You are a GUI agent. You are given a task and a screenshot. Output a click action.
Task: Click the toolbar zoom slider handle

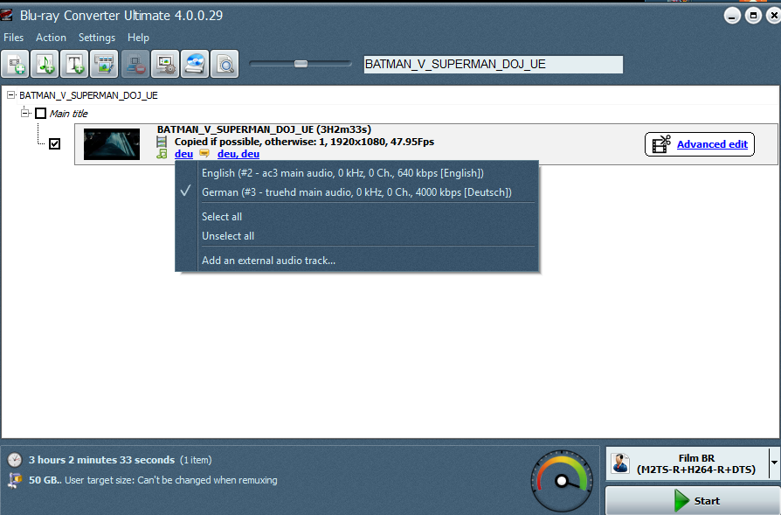(301, 64)
